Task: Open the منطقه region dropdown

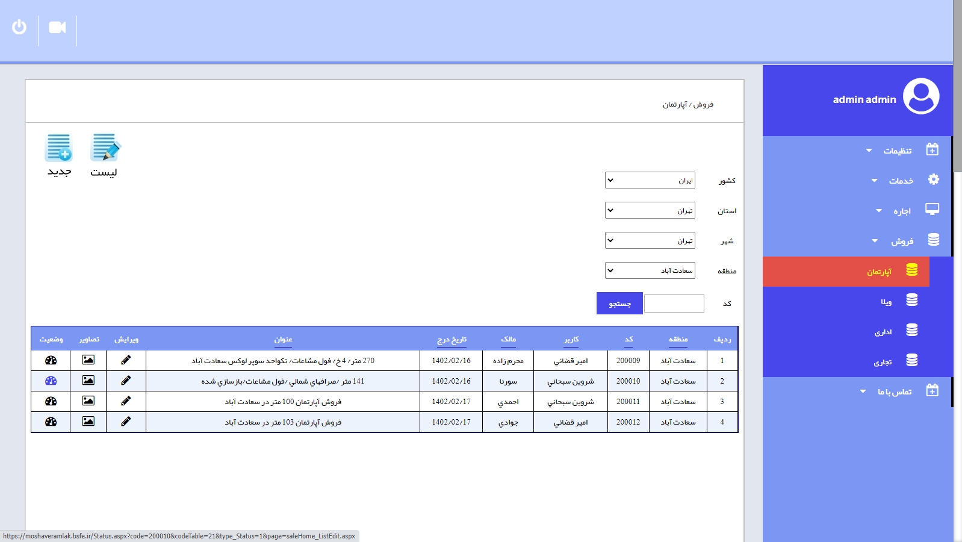Action: click(650, 270)
